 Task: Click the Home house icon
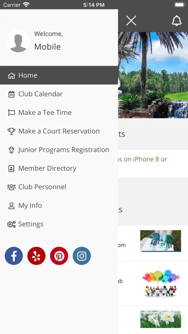click(12, 75)
